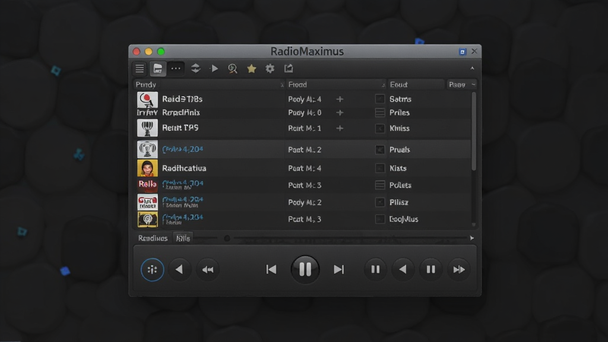Image resolution: width=608 pixels, height=342 pixels.
Task: Click the Raid3 TJBs station thumbnail
Action: coord(147,100)
